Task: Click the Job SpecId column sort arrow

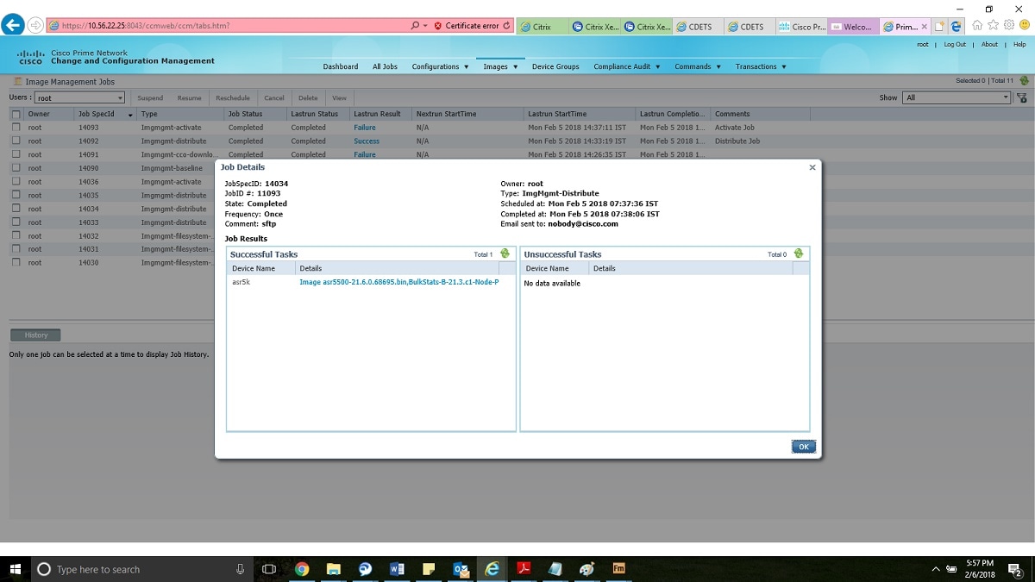Action: 130,115
